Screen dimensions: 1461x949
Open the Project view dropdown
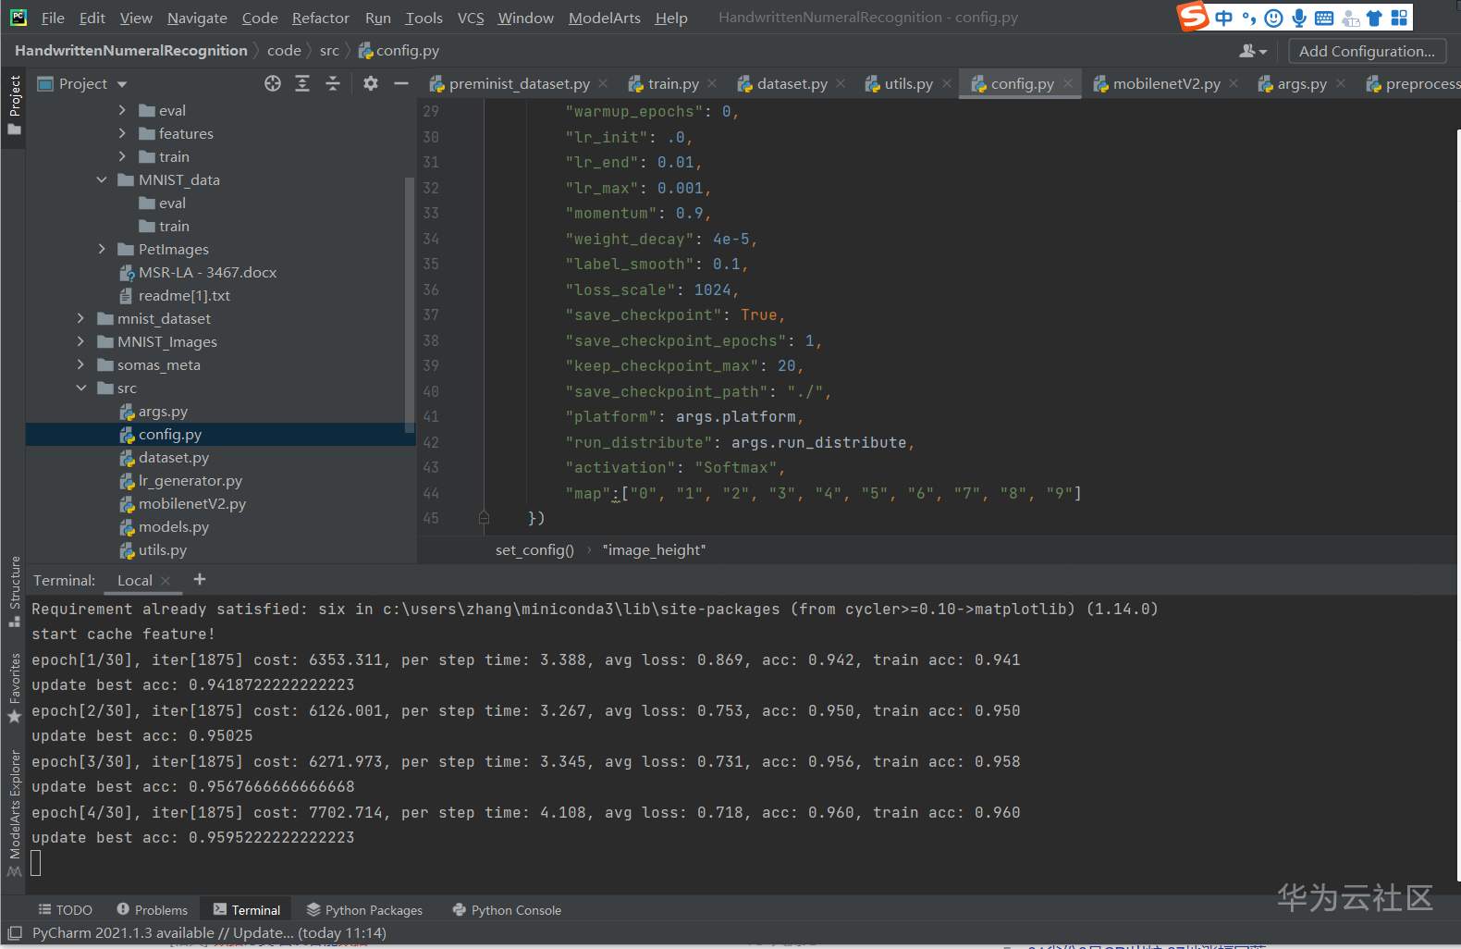point(122,84)
